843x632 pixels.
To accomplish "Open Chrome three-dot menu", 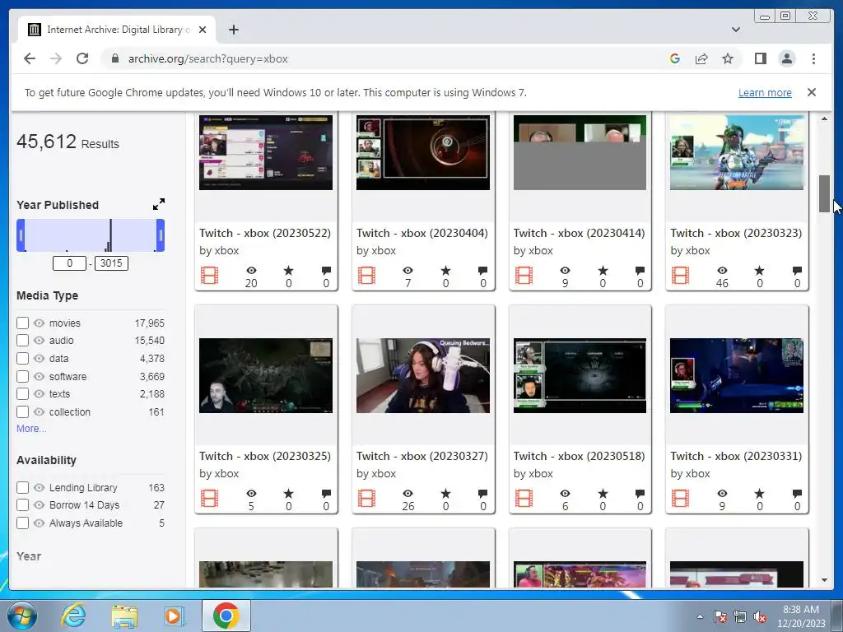I will [x=813, y=58].
